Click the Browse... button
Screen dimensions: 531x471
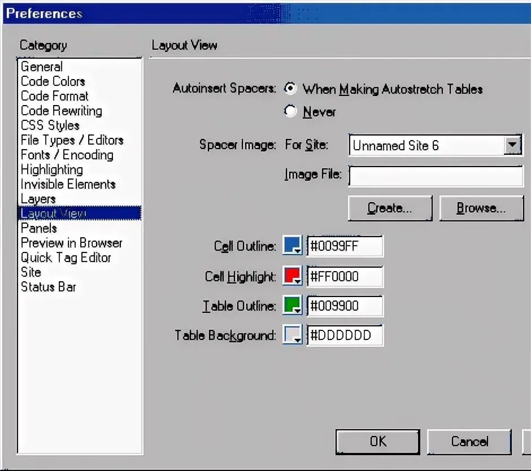[481, 208]
